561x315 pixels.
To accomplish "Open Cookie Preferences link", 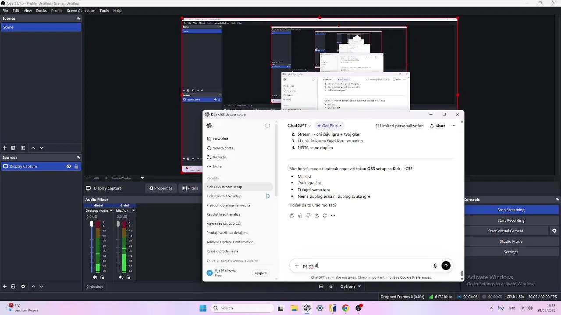I will pos(415,277).
